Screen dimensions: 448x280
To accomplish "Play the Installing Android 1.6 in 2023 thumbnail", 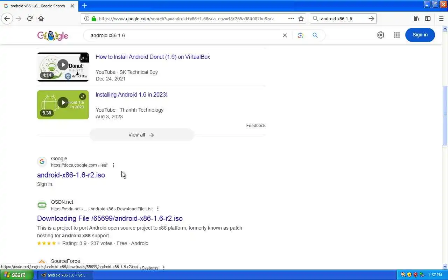I will click(63, 105).
